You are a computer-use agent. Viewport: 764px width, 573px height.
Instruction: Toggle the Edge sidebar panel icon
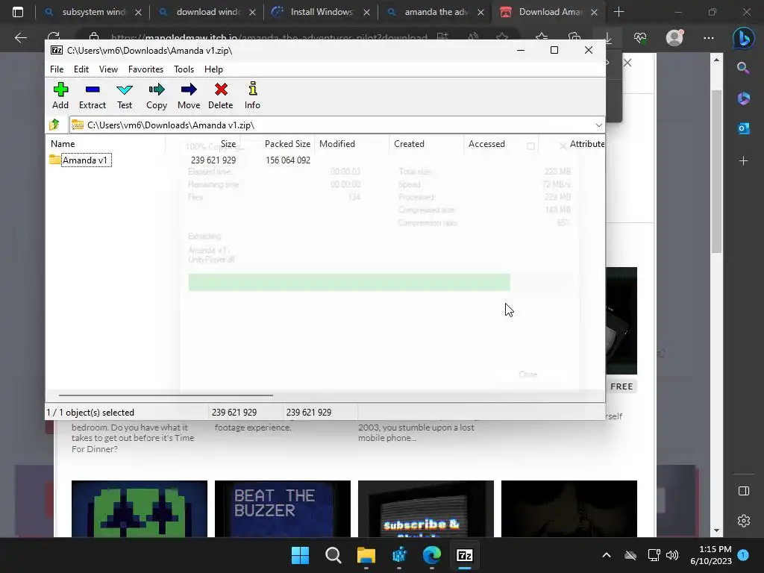744,491
